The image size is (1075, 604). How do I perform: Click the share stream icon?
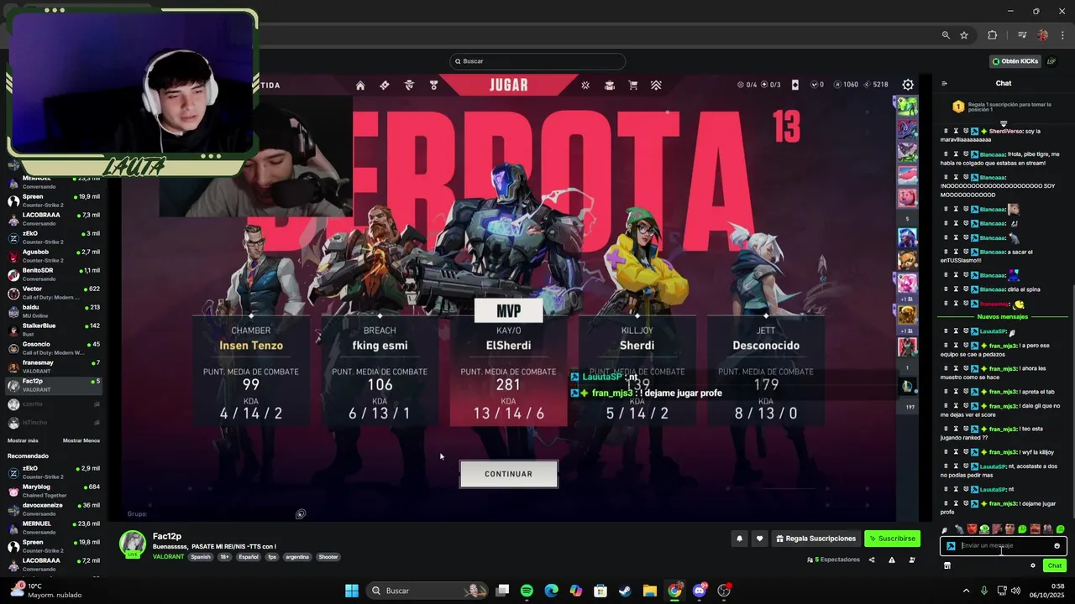[x=871, y=560]
